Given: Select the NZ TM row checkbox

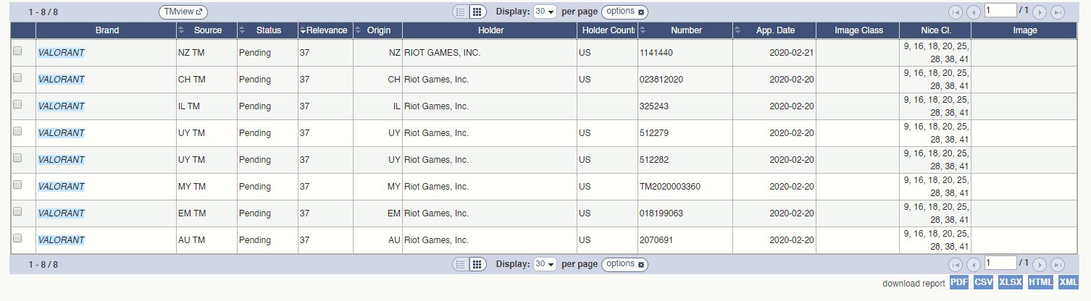Looking at the screenshot, I should [x=17, y=51].
